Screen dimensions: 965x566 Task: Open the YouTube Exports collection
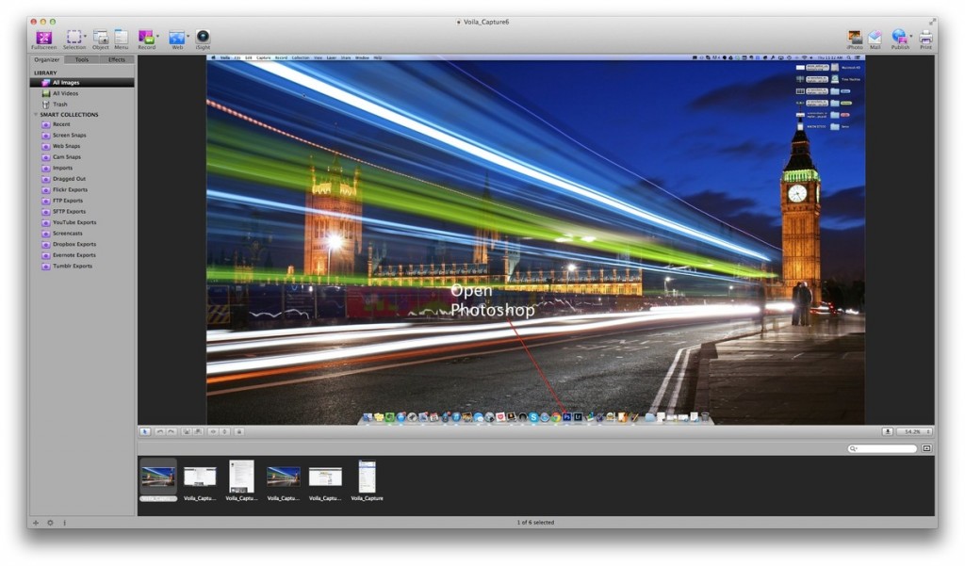coord(74,222)
